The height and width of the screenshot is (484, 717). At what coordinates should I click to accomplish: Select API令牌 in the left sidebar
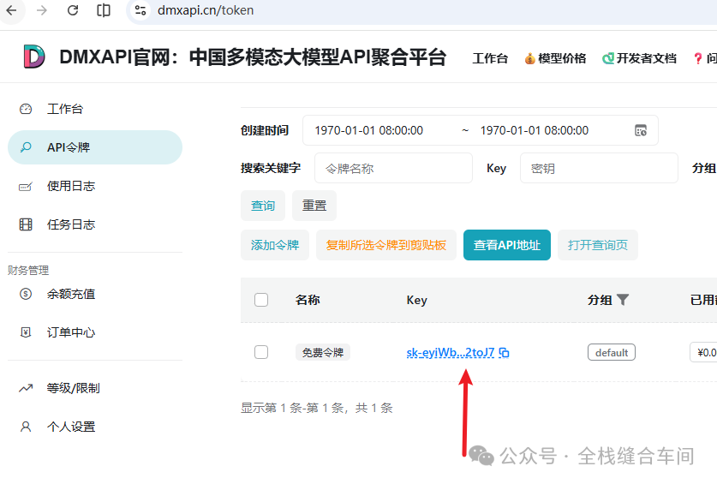(95, 147)
